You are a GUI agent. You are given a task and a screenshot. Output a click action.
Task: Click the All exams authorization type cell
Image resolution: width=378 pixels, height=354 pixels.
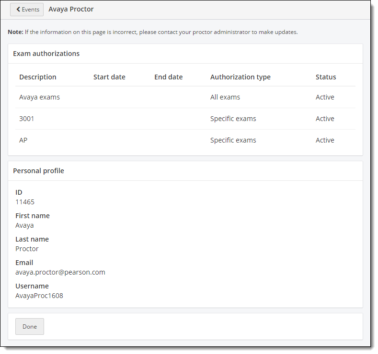point(225,97)
